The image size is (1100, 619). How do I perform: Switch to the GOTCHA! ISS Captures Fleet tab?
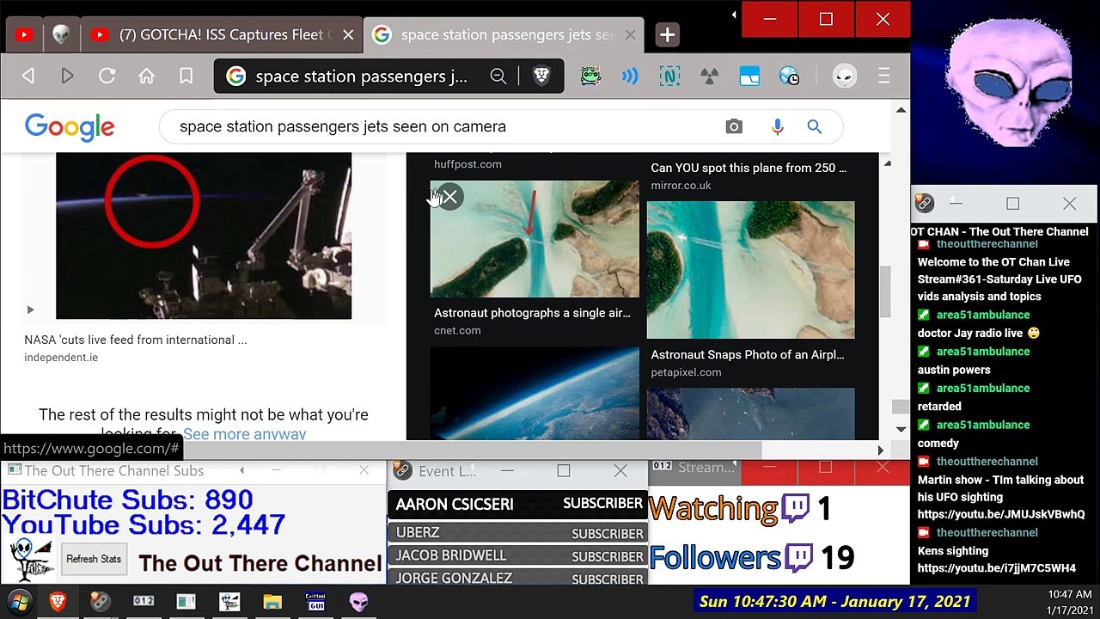coord(223,35)
